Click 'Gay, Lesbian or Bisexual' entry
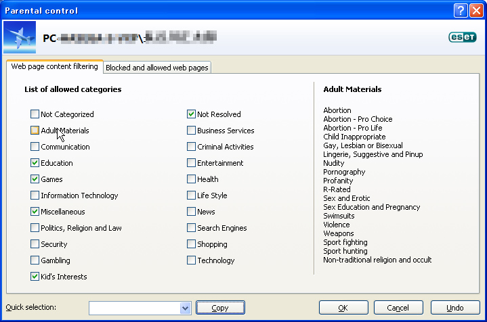487x322 pixels. 363,145
